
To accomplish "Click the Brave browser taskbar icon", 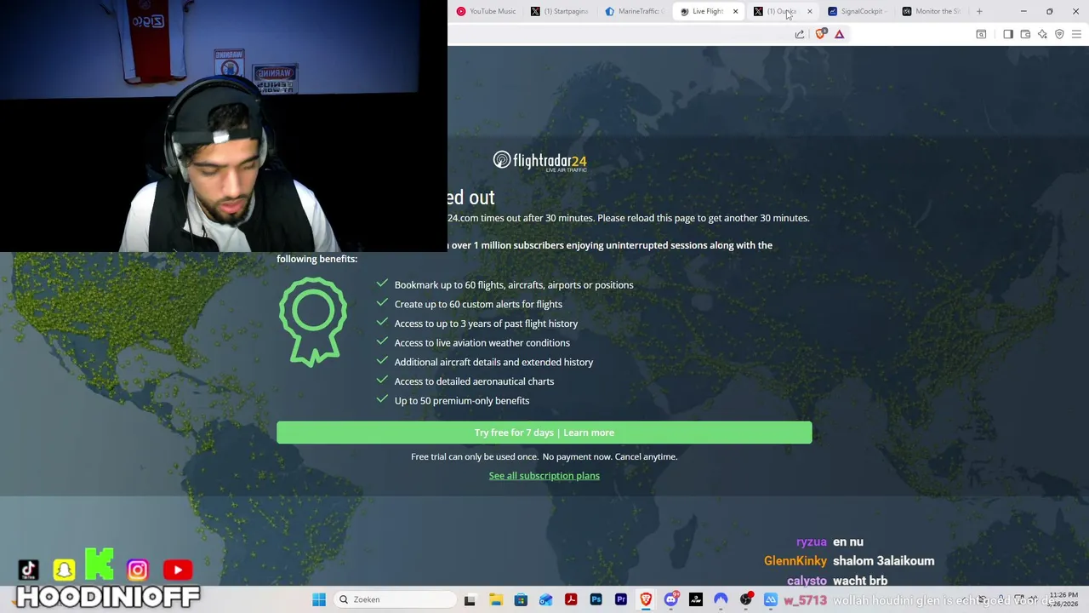I will (646, 599).
